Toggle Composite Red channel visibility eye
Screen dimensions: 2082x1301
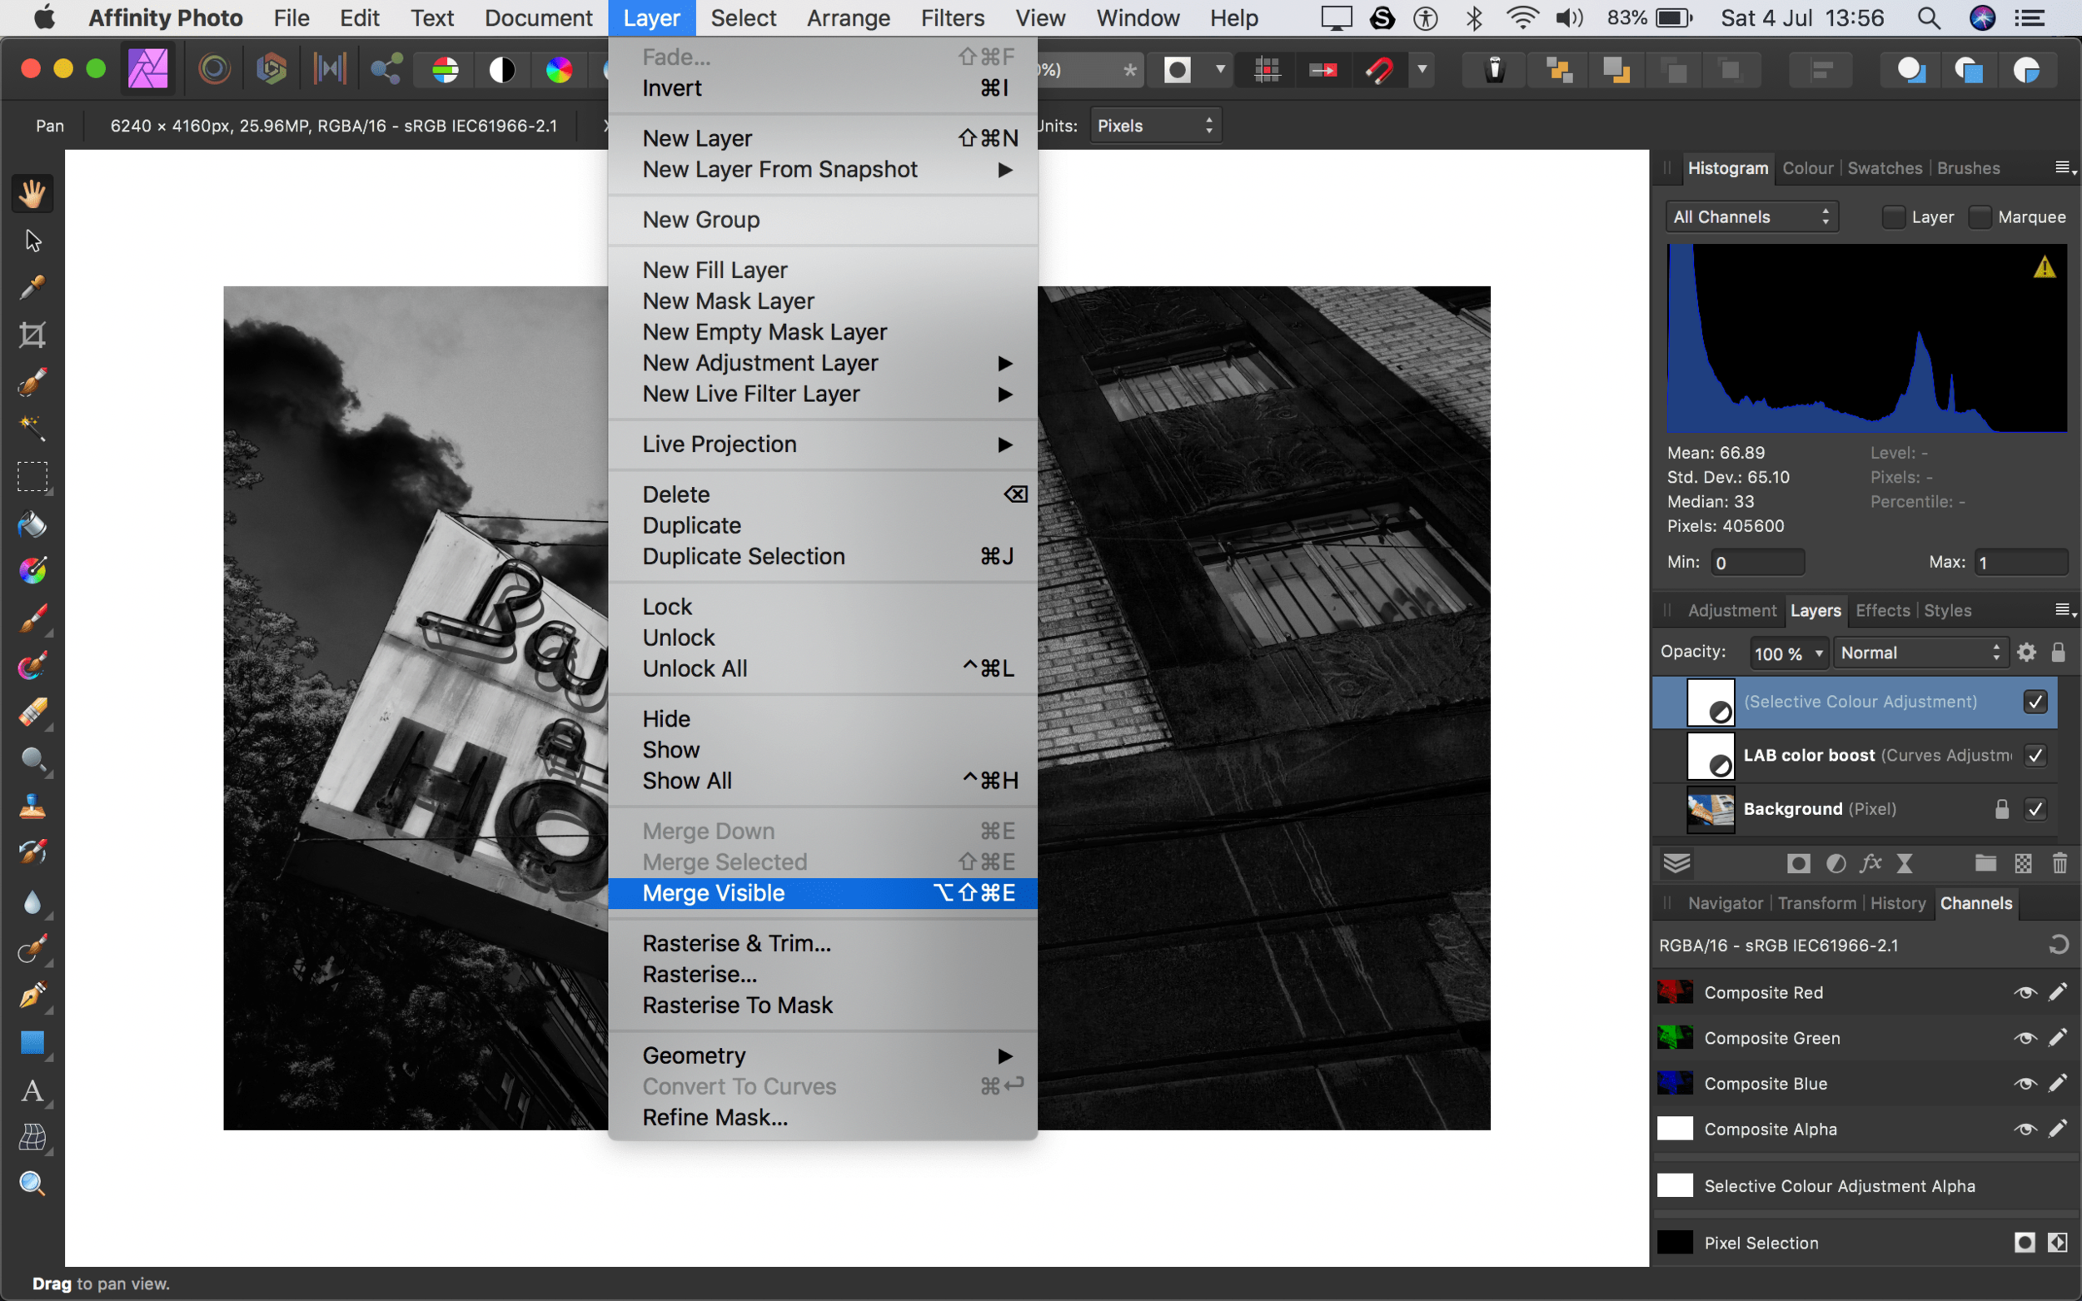click(x=2025, y=992)
